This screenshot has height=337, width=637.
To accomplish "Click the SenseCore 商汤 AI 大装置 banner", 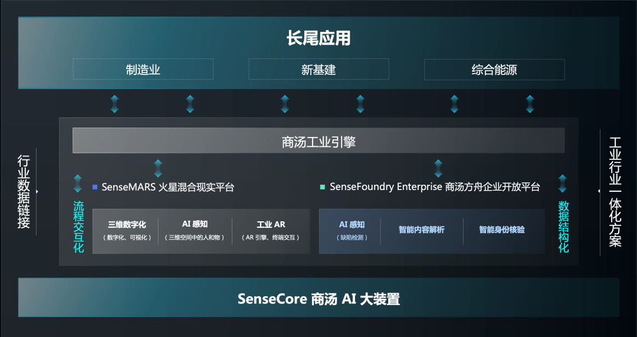I will [318, 297].
